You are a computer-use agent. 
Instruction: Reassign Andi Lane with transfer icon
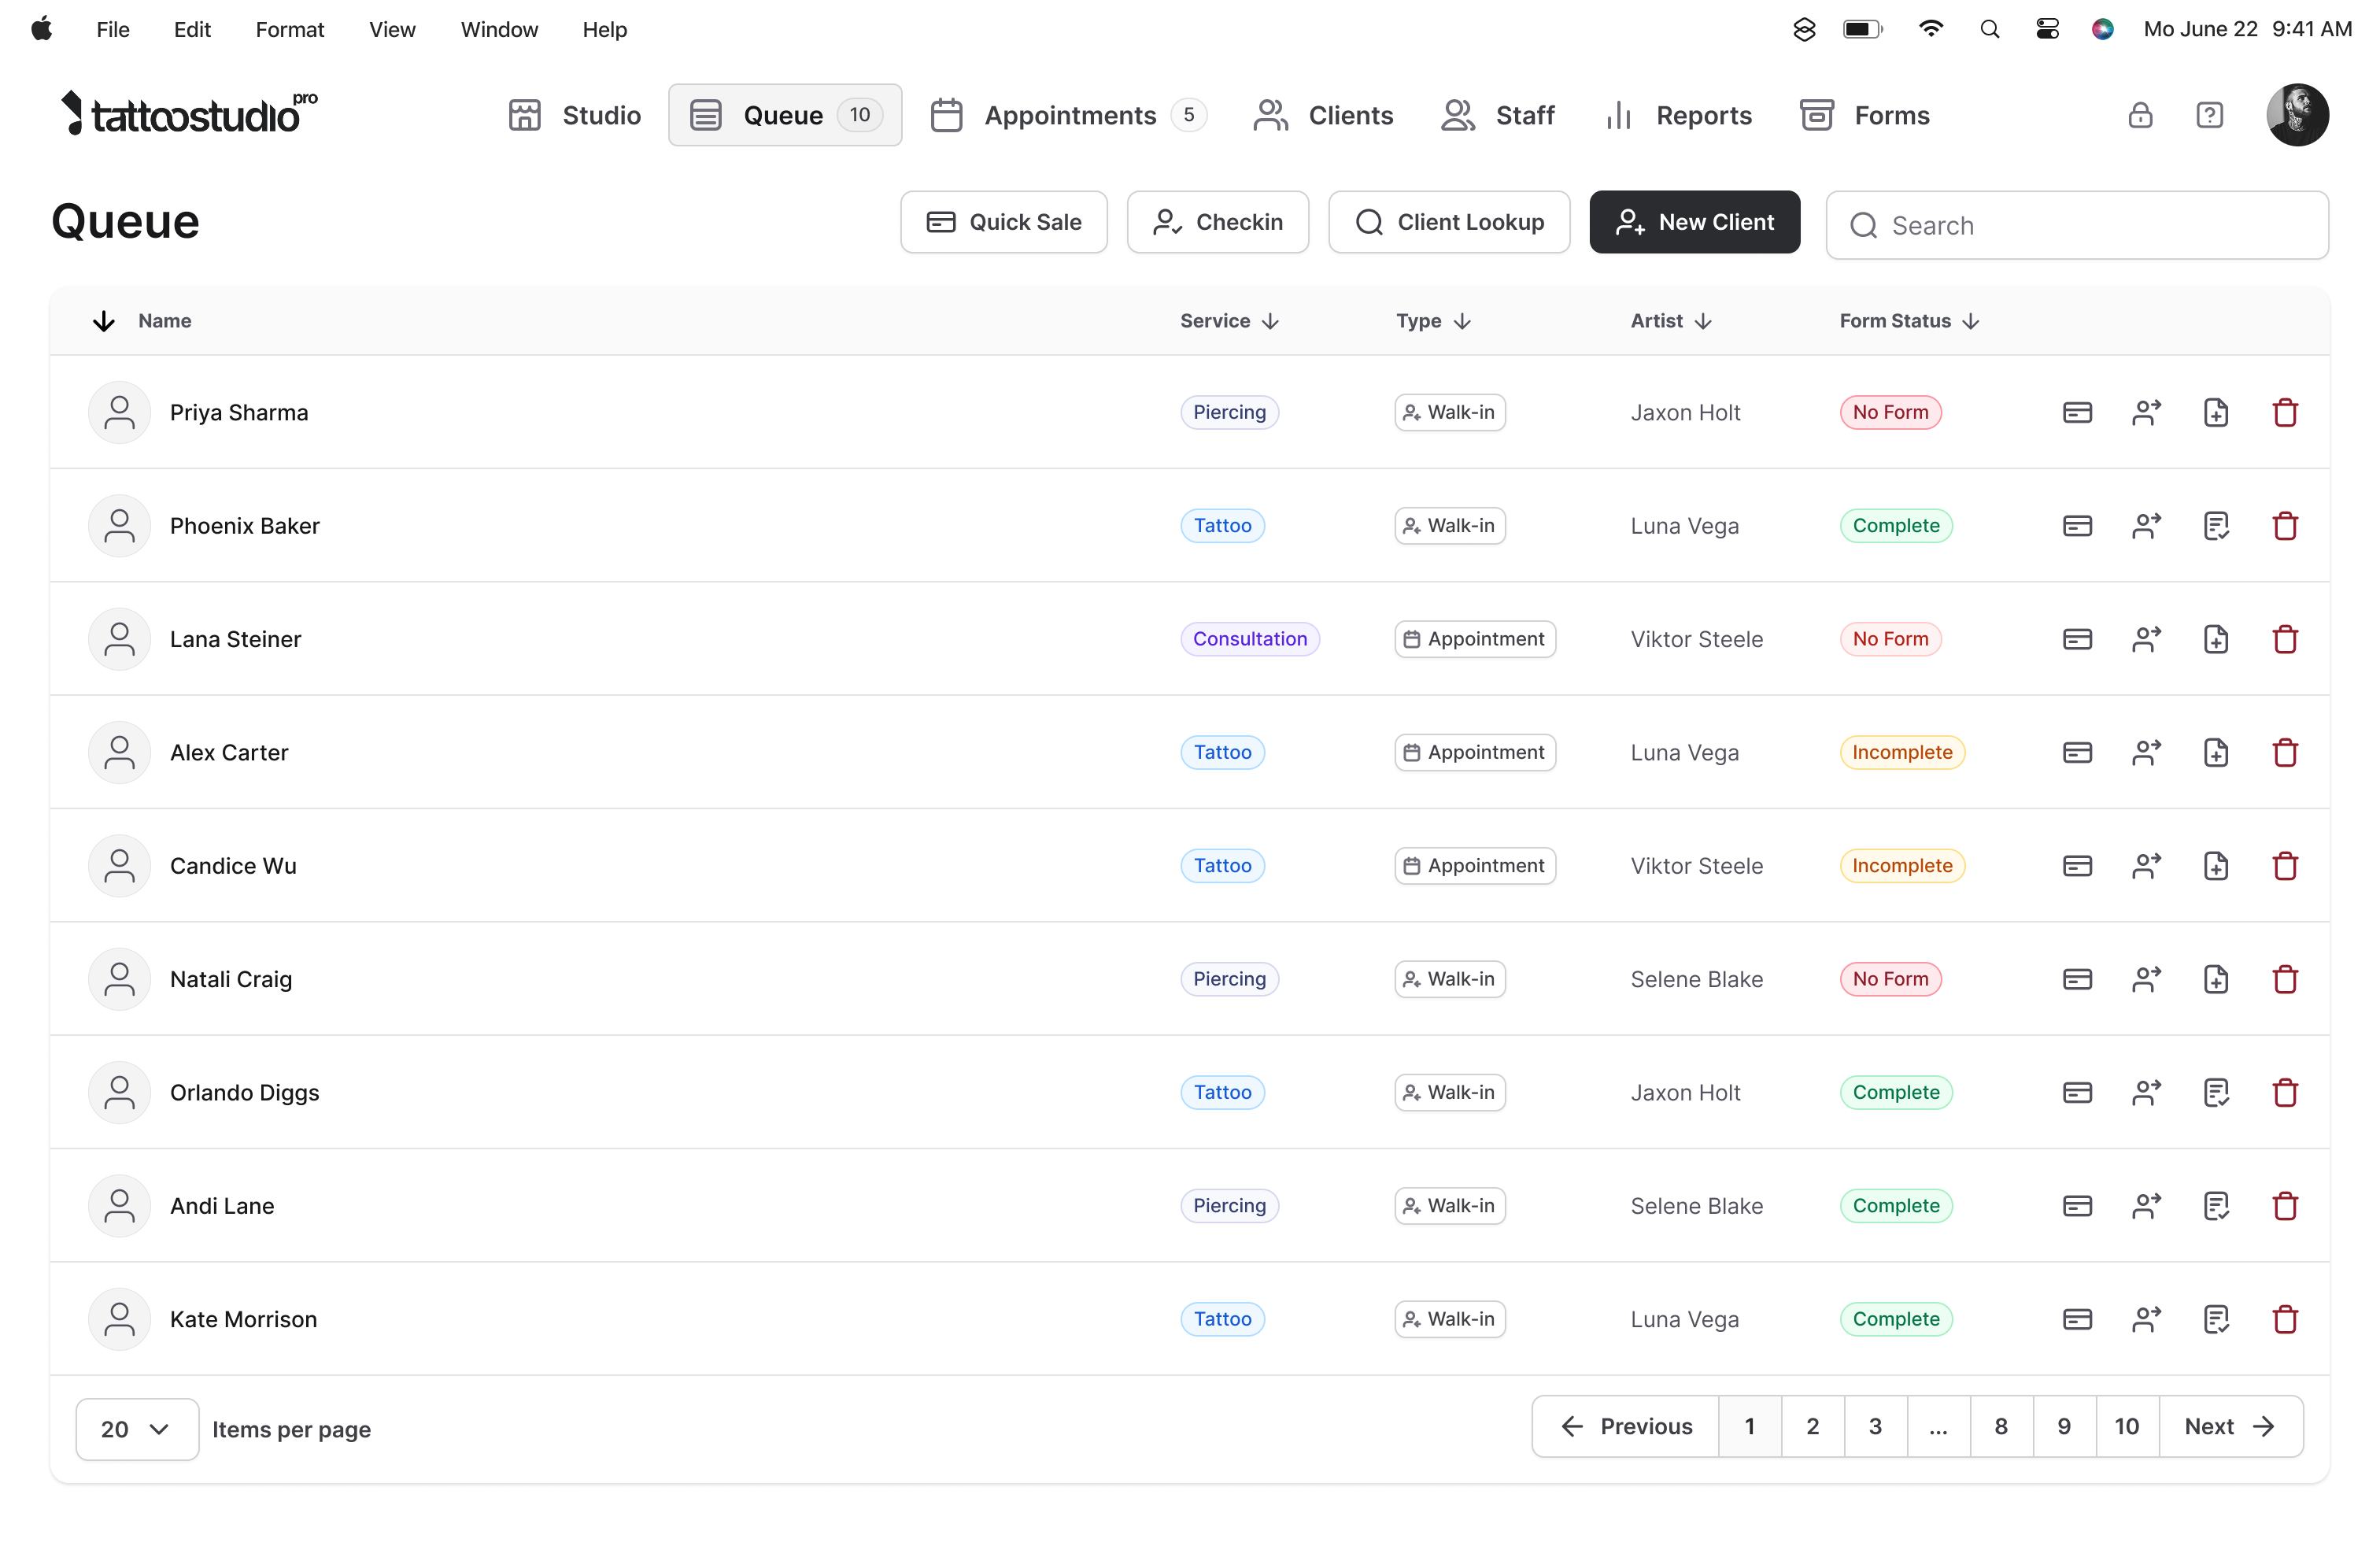click(x=2146, y=1206)
